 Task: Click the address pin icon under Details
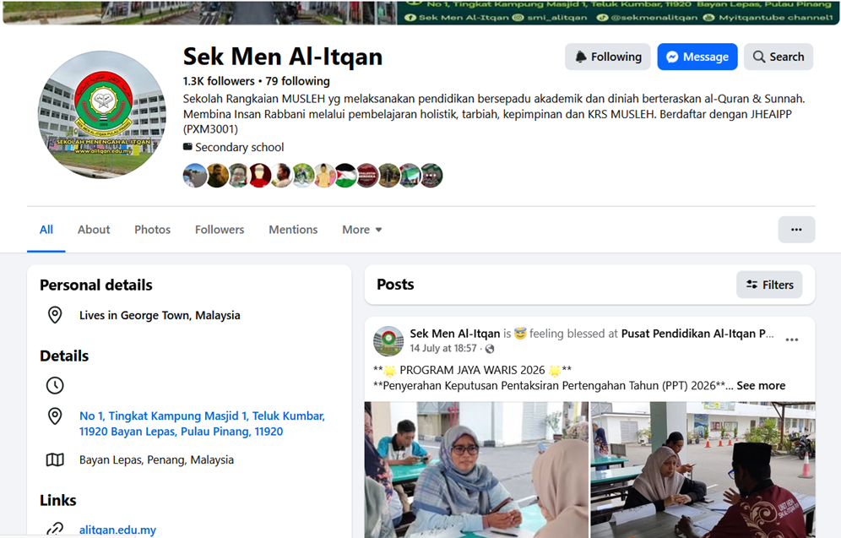[55, 416]
